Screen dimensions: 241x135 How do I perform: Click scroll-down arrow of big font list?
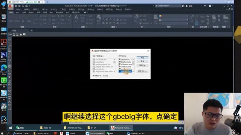(x=133, y=72)
